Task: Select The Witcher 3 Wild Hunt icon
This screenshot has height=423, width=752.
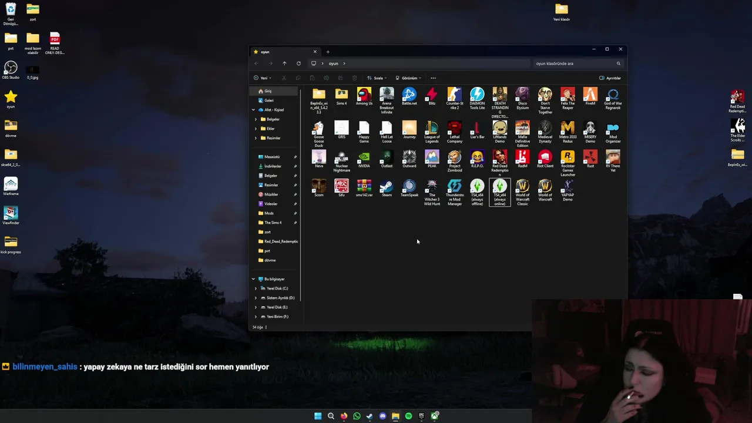Action: pyautogui.click(x=432, y=193)
